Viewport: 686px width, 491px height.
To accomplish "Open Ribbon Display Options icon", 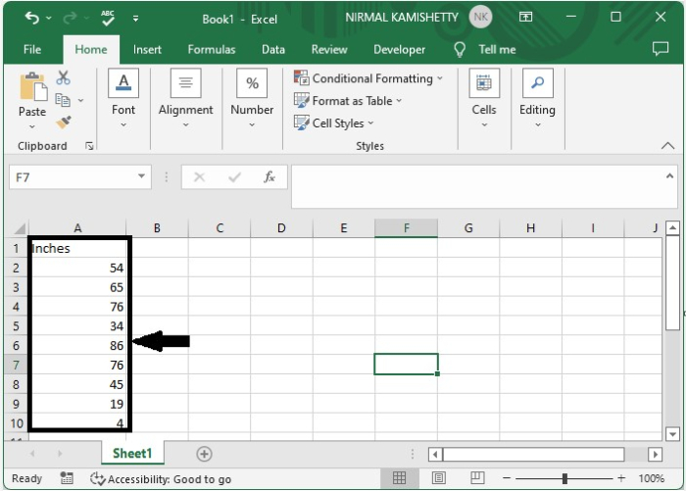I will [x=525, y=17].
